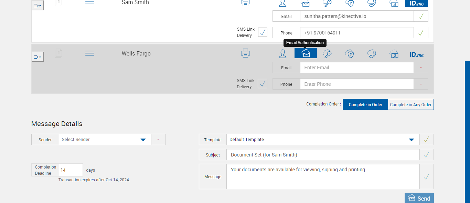This screenshot has width=470, height=203.
Task: Click the merge arrow button beside Wells Fargo
Action: pyautogui.click(x=38, y=57)
